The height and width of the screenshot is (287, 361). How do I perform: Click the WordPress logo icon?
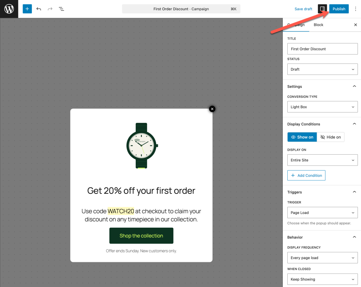[x=9, y=9]
